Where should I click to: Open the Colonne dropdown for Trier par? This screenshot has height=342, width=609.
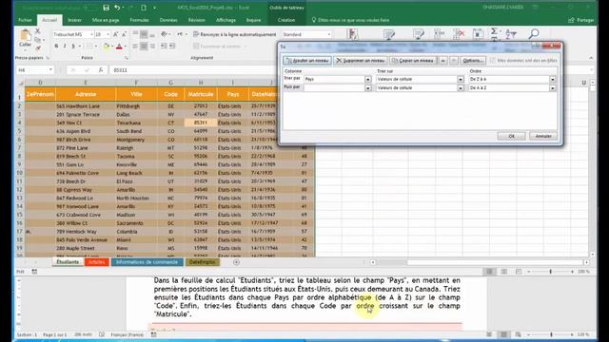368,79
